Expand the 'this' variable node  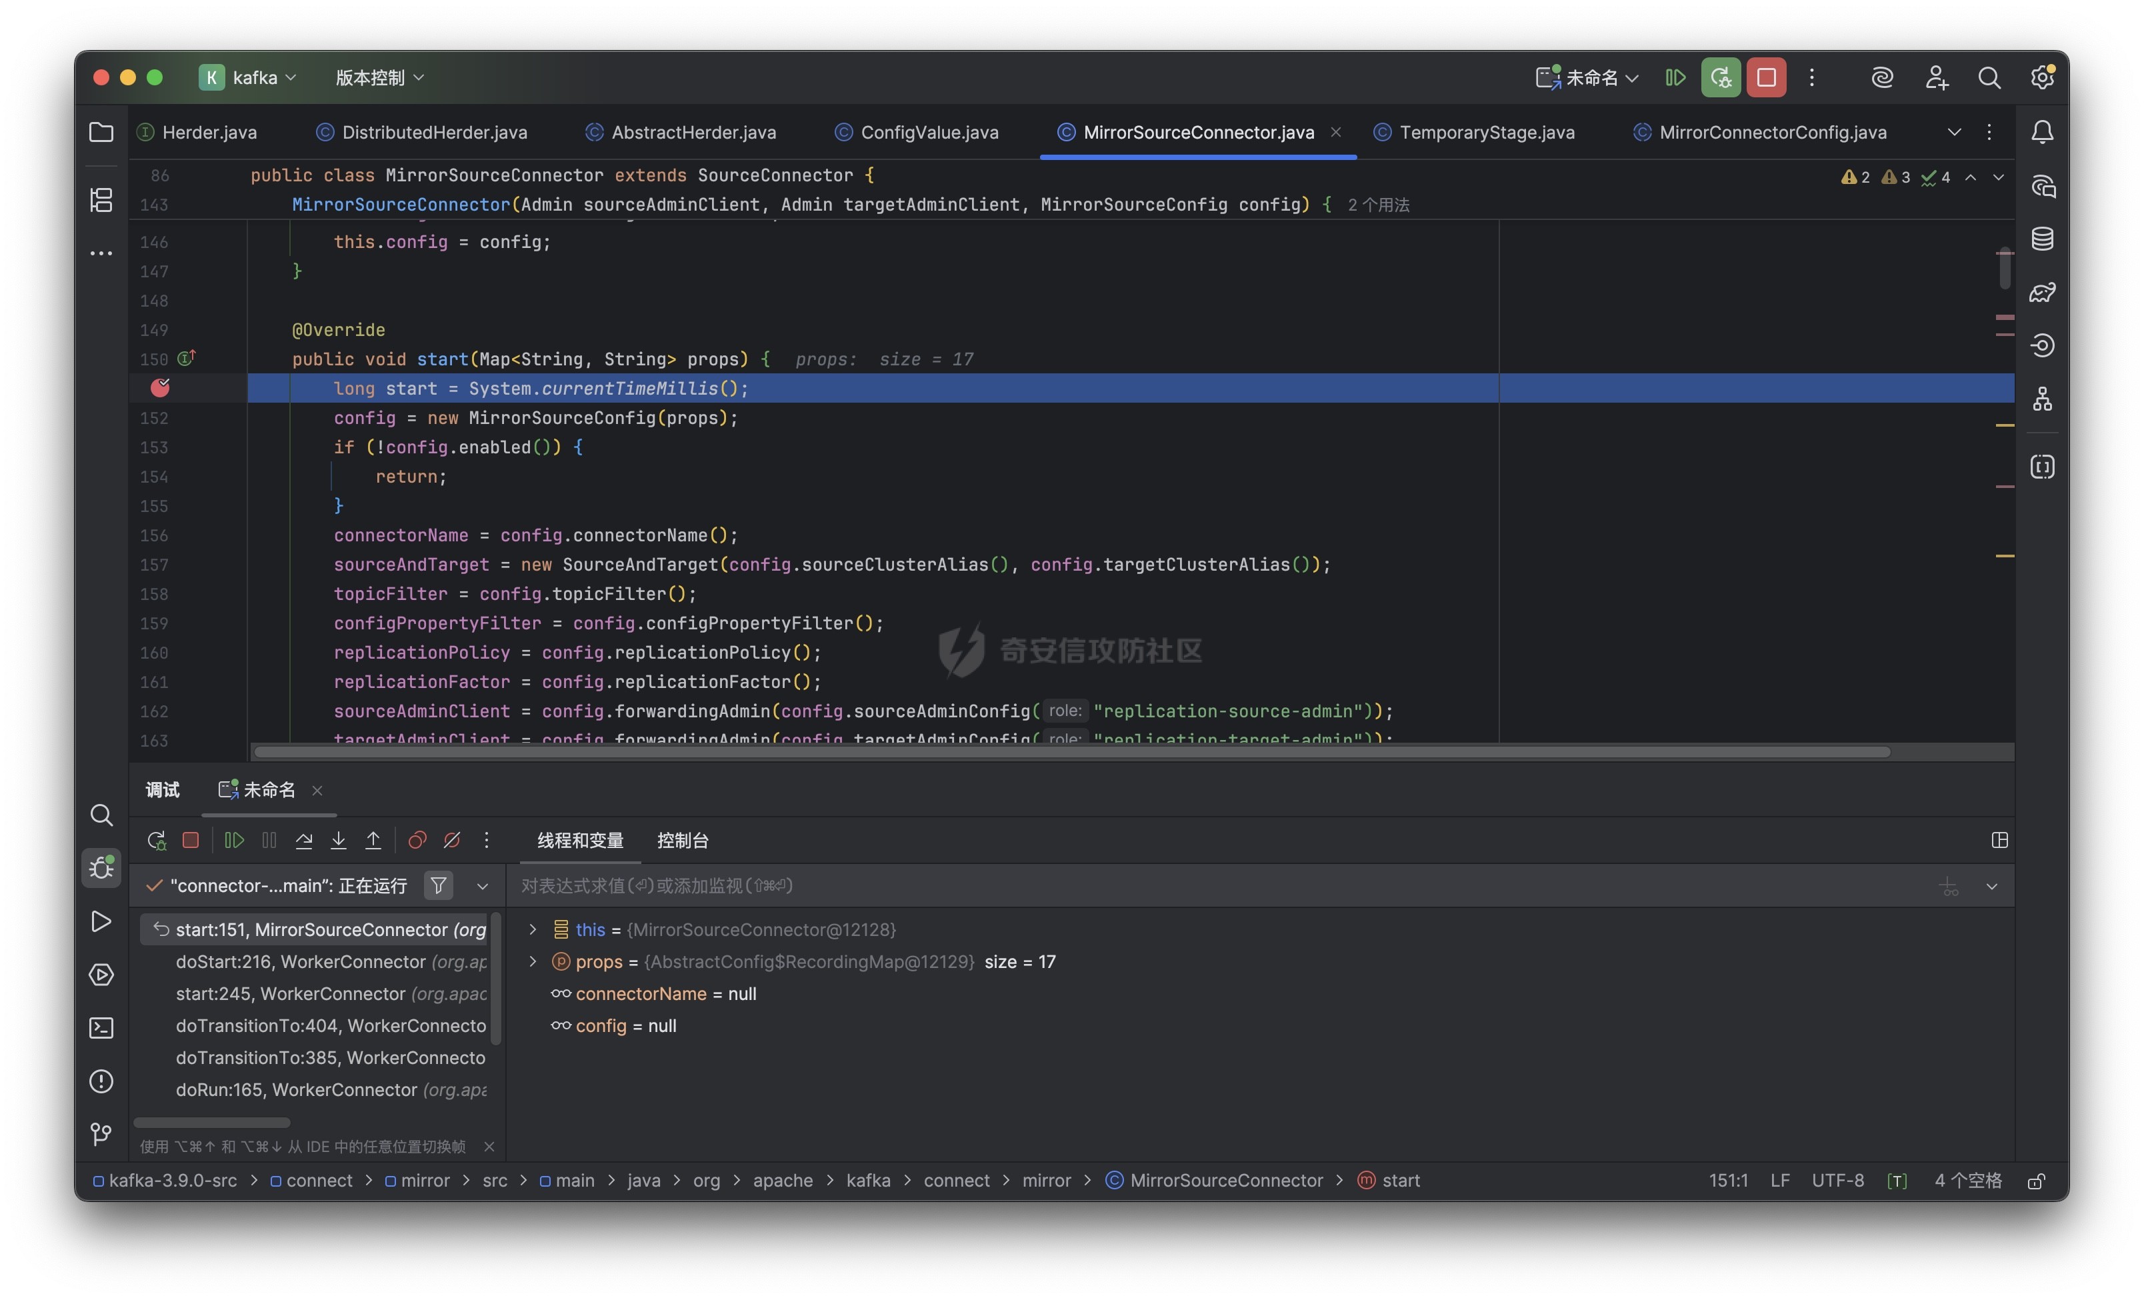coord(533,929)
